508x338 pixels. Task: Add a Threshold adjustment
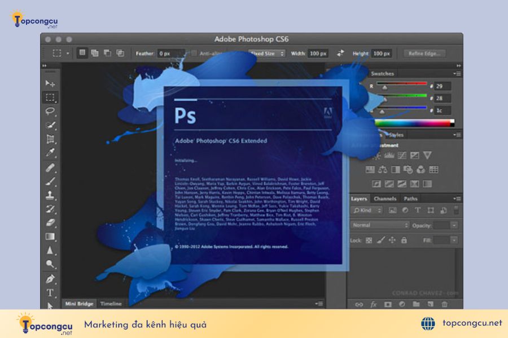pos(402,184)
